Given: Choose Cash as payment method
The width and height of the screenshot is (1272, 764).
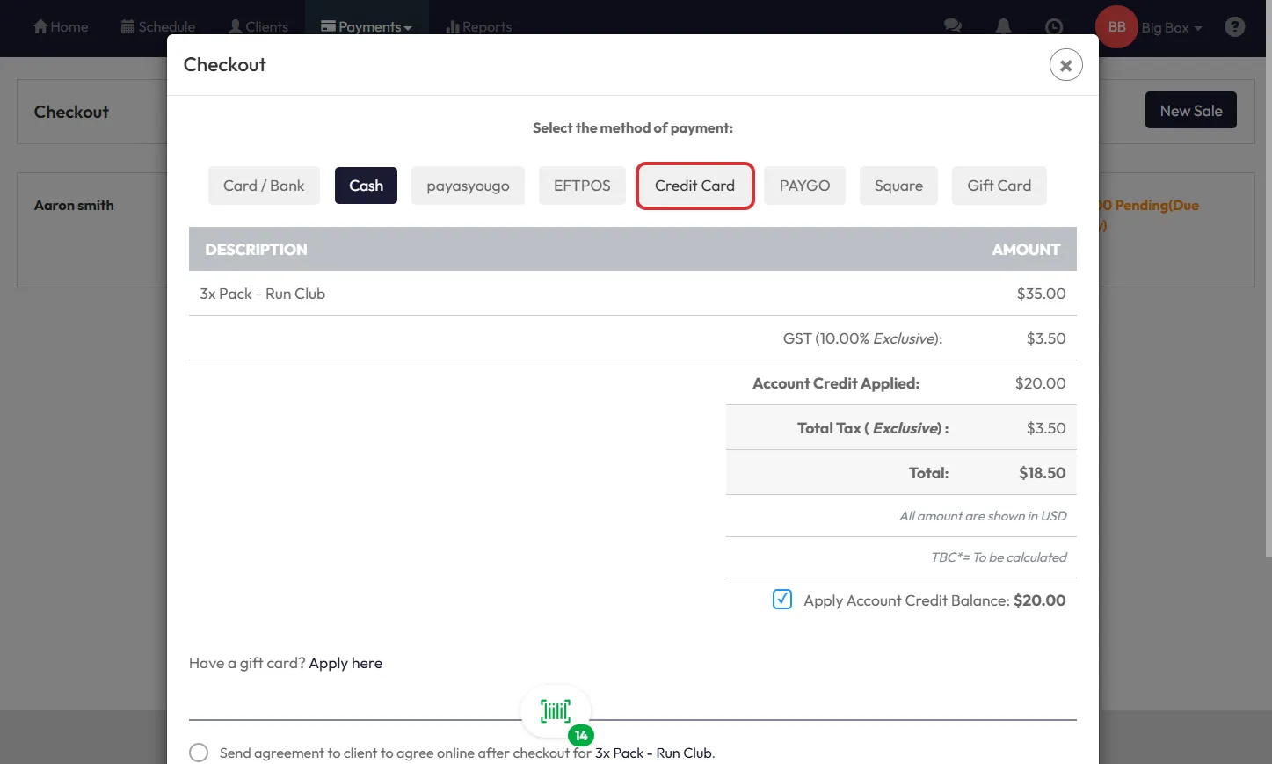Looking at the screenshot, I should point(366,186).
